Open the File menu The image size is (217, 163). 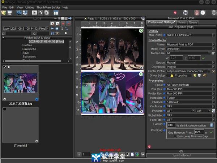click(4, 8)
